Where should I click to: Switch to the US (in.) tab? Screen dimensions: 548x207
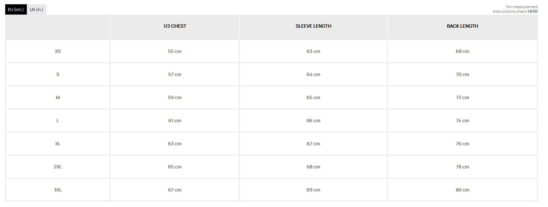point(36,10)
